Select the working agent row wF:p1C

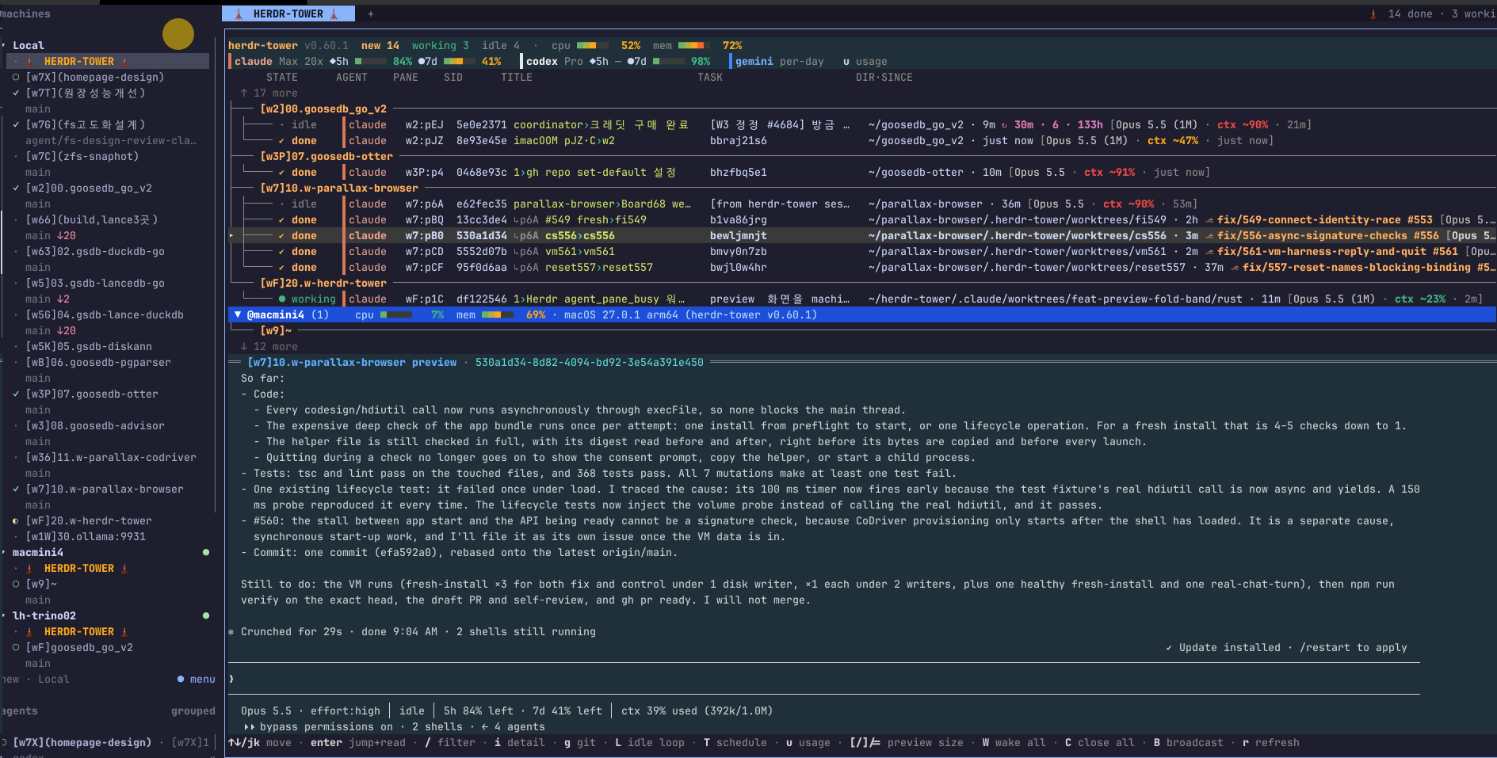tap(862, 299)
